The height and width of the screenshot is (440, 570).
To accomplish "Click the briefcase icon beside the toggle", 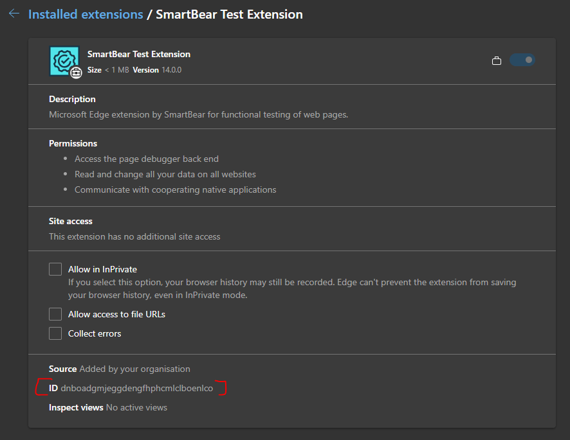I will coord(497,60).
